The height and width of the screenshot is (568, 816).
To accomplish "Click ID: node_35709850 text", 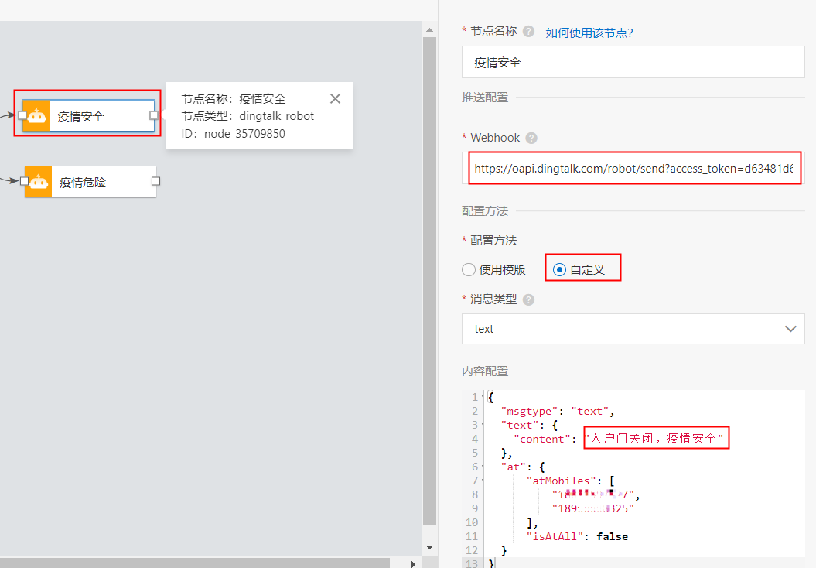I will click(233, 134).
